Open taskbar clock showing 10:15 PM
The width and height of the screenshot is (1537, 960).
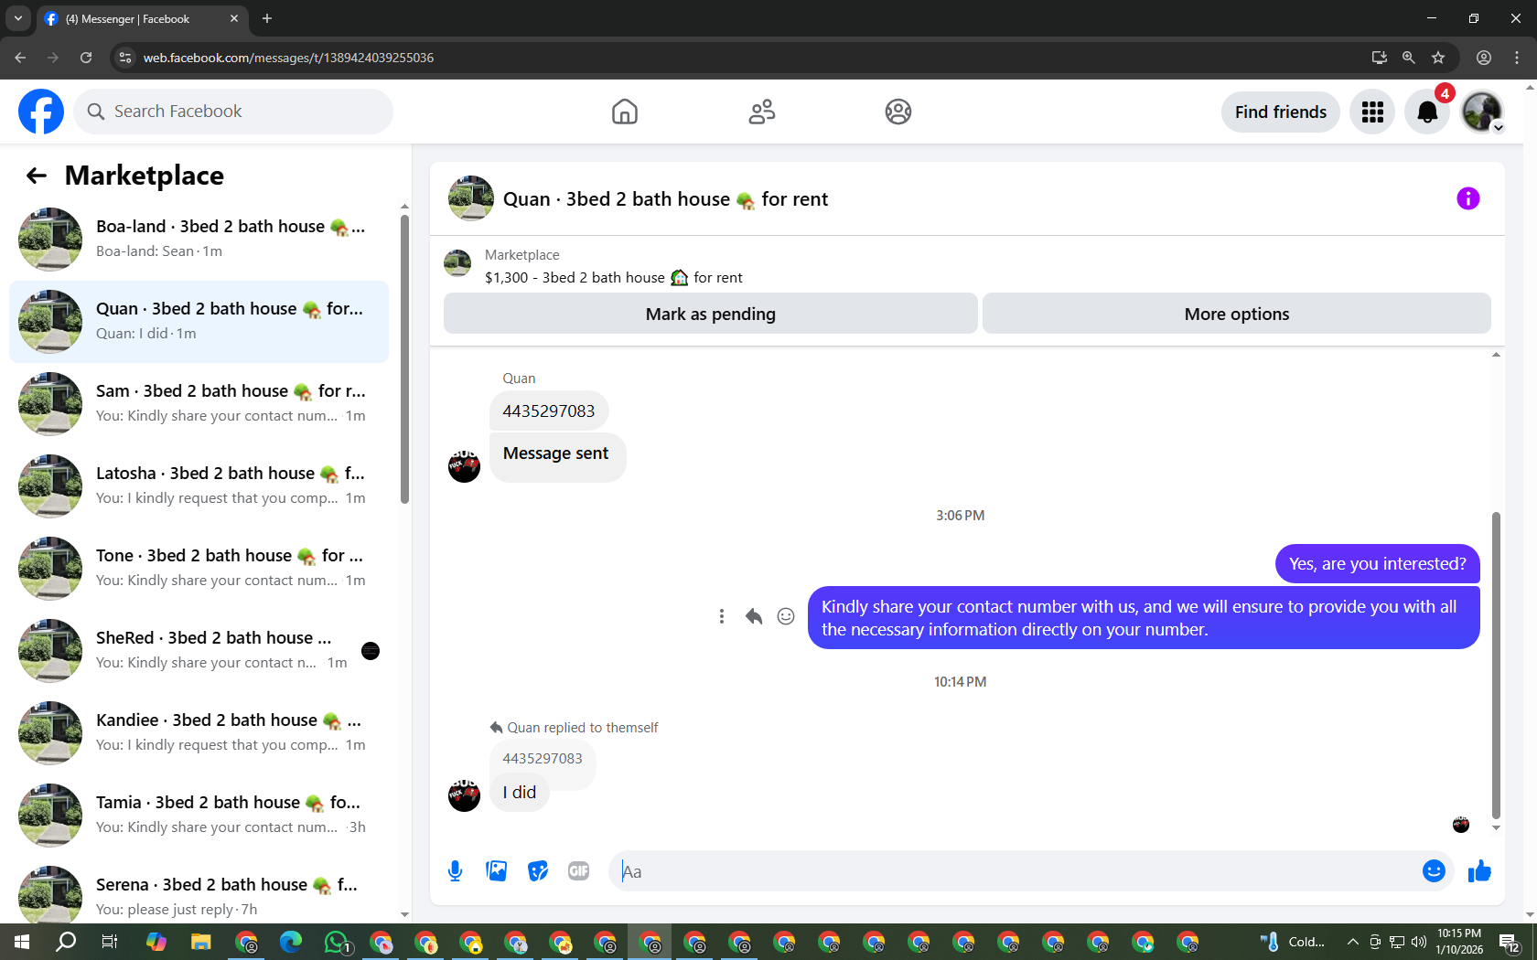click(1459, 942)
